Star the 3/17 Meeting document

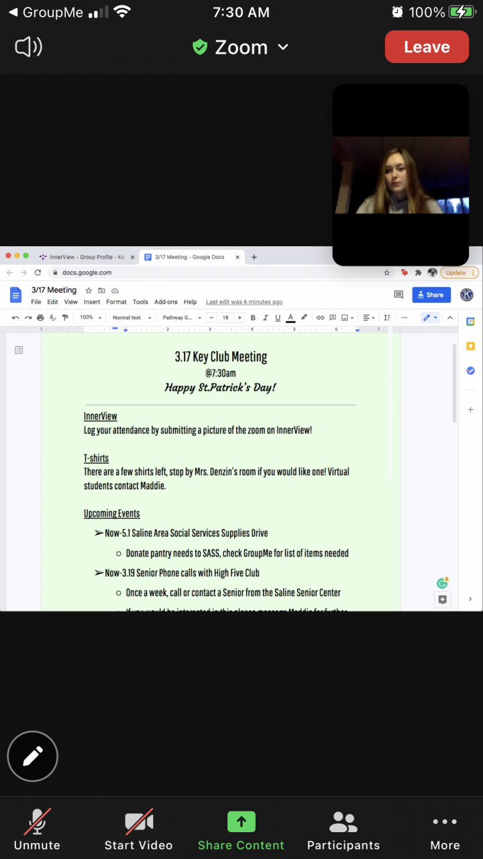pyautogui.click(x=89, y=291)
